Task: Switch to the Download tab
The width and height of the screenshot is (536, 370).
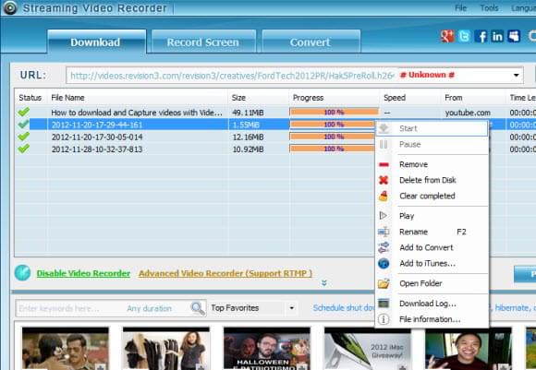Action: pyautogui.click(x=97, y=42)
